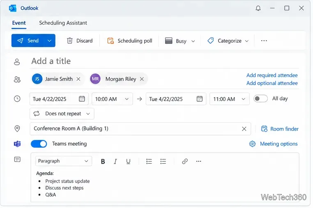Open more formatting options ellipsis
Screen dimensions: 313x208
[199, 161]
